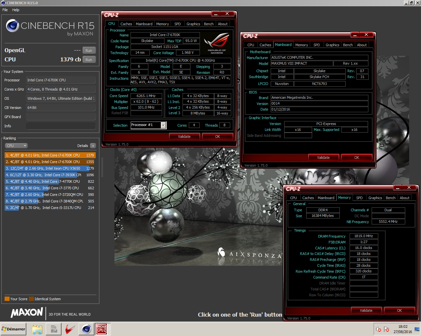Click the AIXSPONZA logo in render

coord(249,253)
